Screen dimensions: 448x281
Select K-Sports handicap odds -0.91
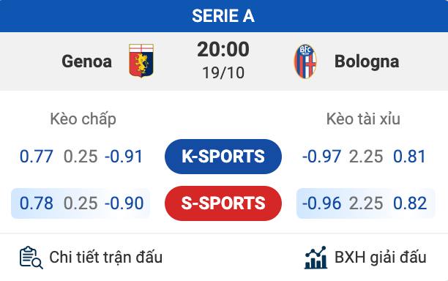(124, 157)
